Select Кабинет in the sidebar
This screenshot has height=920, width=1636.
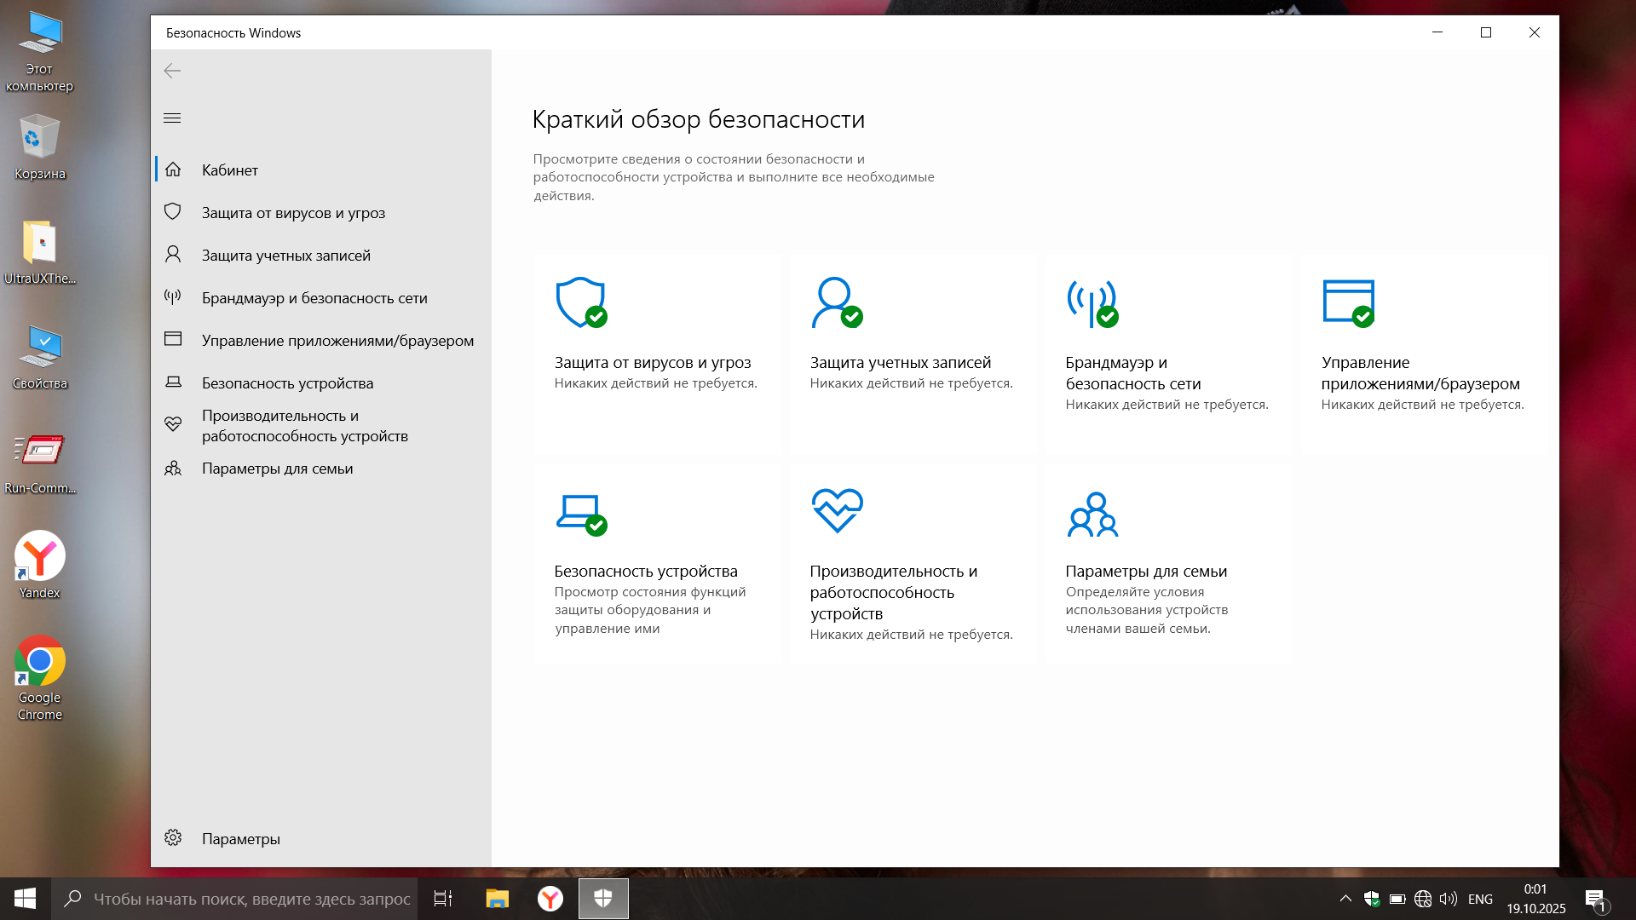(x=229, y=170)
